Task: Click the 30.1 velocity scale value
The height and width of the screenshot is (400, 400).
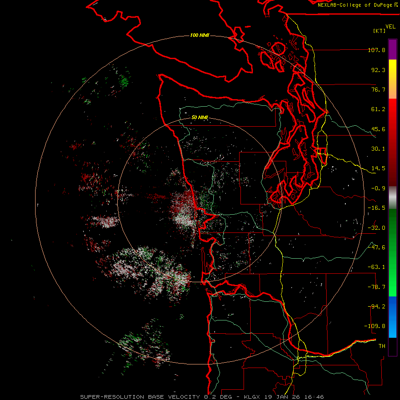Action: point(378,149)
